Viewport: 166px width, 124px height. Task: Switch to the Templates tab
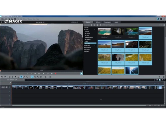pyautogui.click(x=107, y=22)
